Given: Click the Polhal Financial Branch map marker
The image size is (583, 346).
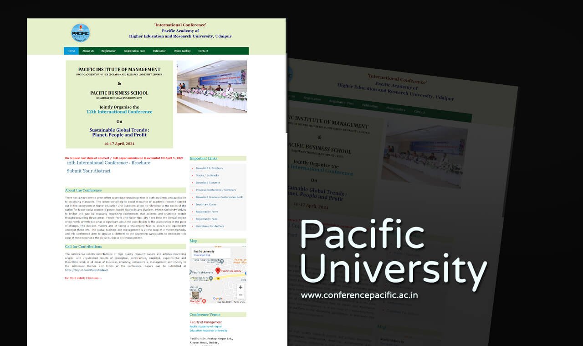Looking at the screenshot, I should click(x=222, y=261).
